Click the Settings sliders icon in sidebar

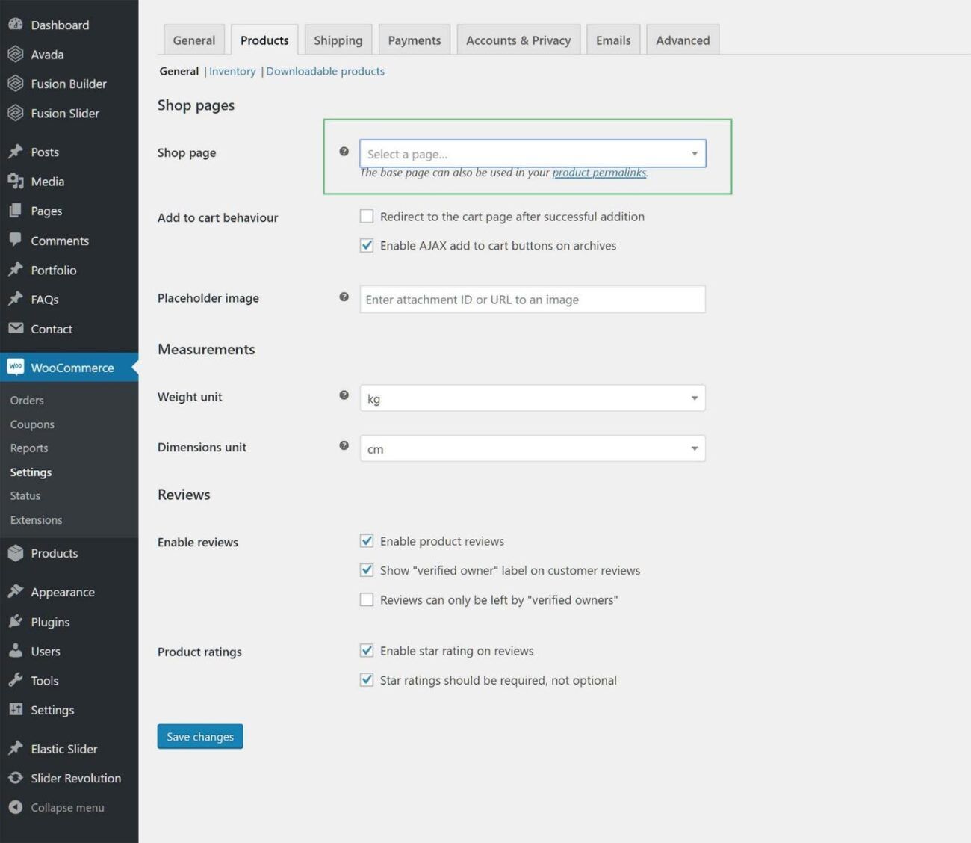pos(16,709)
